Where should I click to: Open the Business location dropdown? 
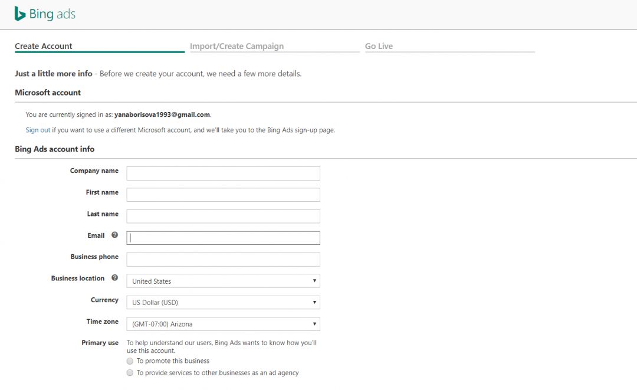pos(223,281)
